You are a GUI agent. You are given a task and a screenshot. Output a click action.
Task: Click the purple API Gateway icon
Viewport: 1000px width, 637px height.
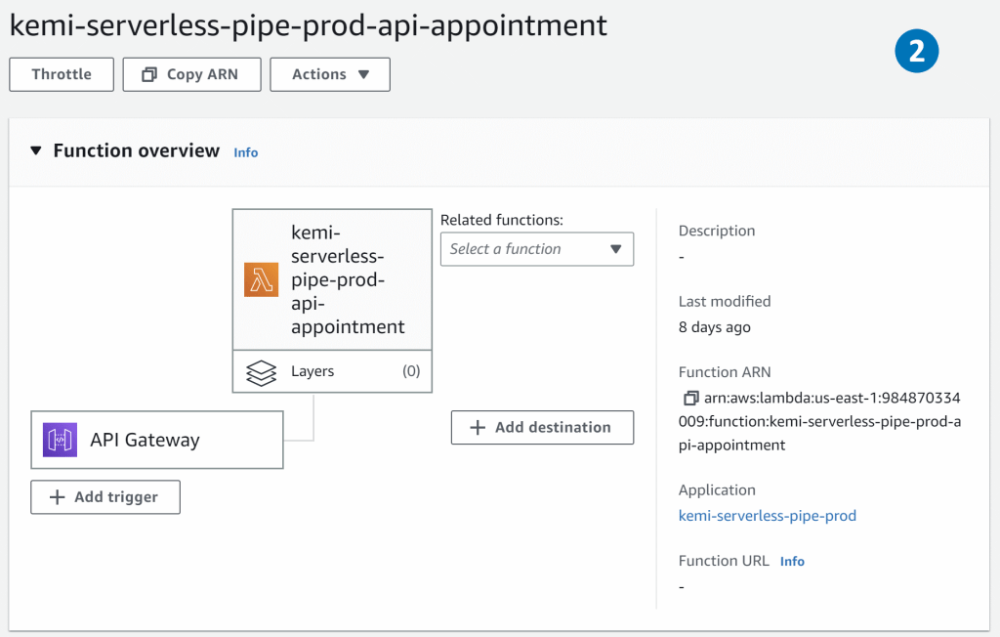(60, 441)
